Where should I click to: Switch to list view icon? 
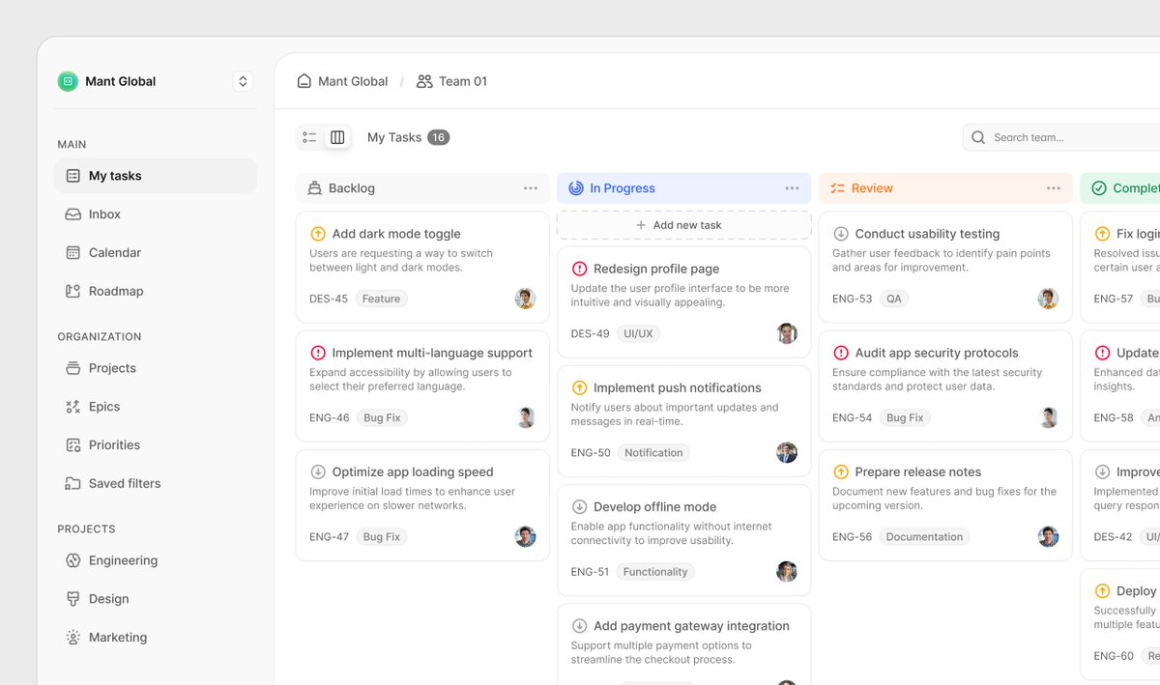click(309, 137)
